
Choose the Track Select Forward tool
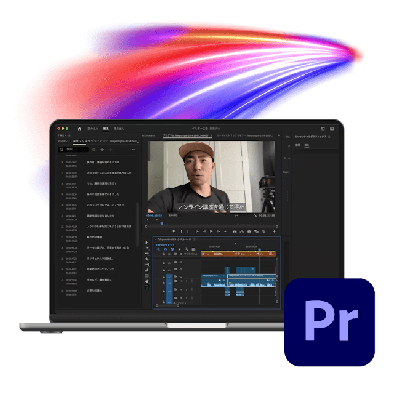pos(147,248)
